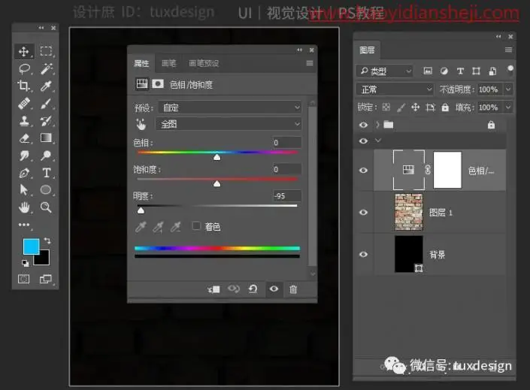Enable the 着色 colorize checkbox
530x390 pixels.
[x=196, y=225]
